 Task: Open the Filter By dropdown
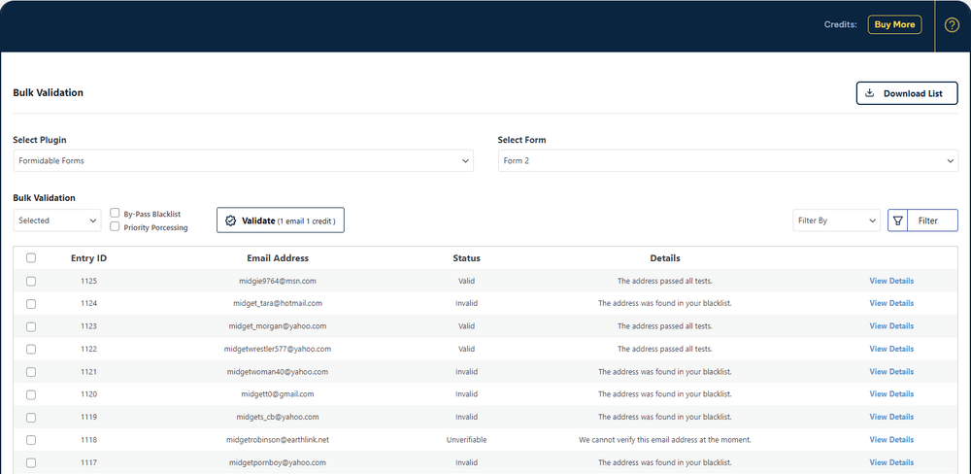(836, 220)
